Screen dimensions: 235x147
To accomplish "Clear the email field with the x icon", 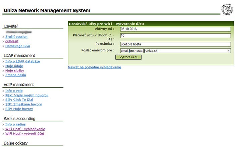I will point(228,51).
